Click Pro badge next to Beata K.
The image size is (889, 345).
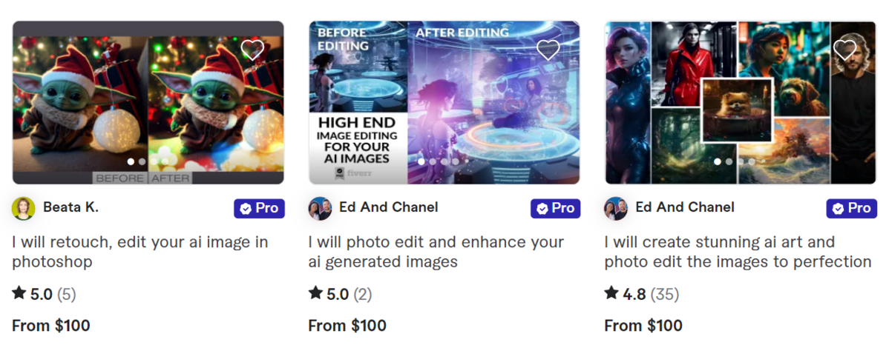pos(259,209)
